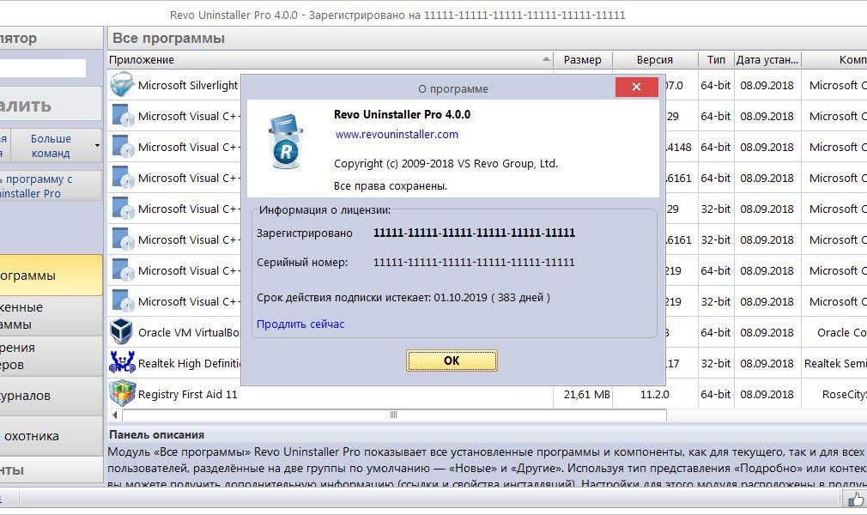Click the Microsoft Silverlight program icon
This screenshot has height=515, width=867.
pyautogui.click(x=122, y=85)
